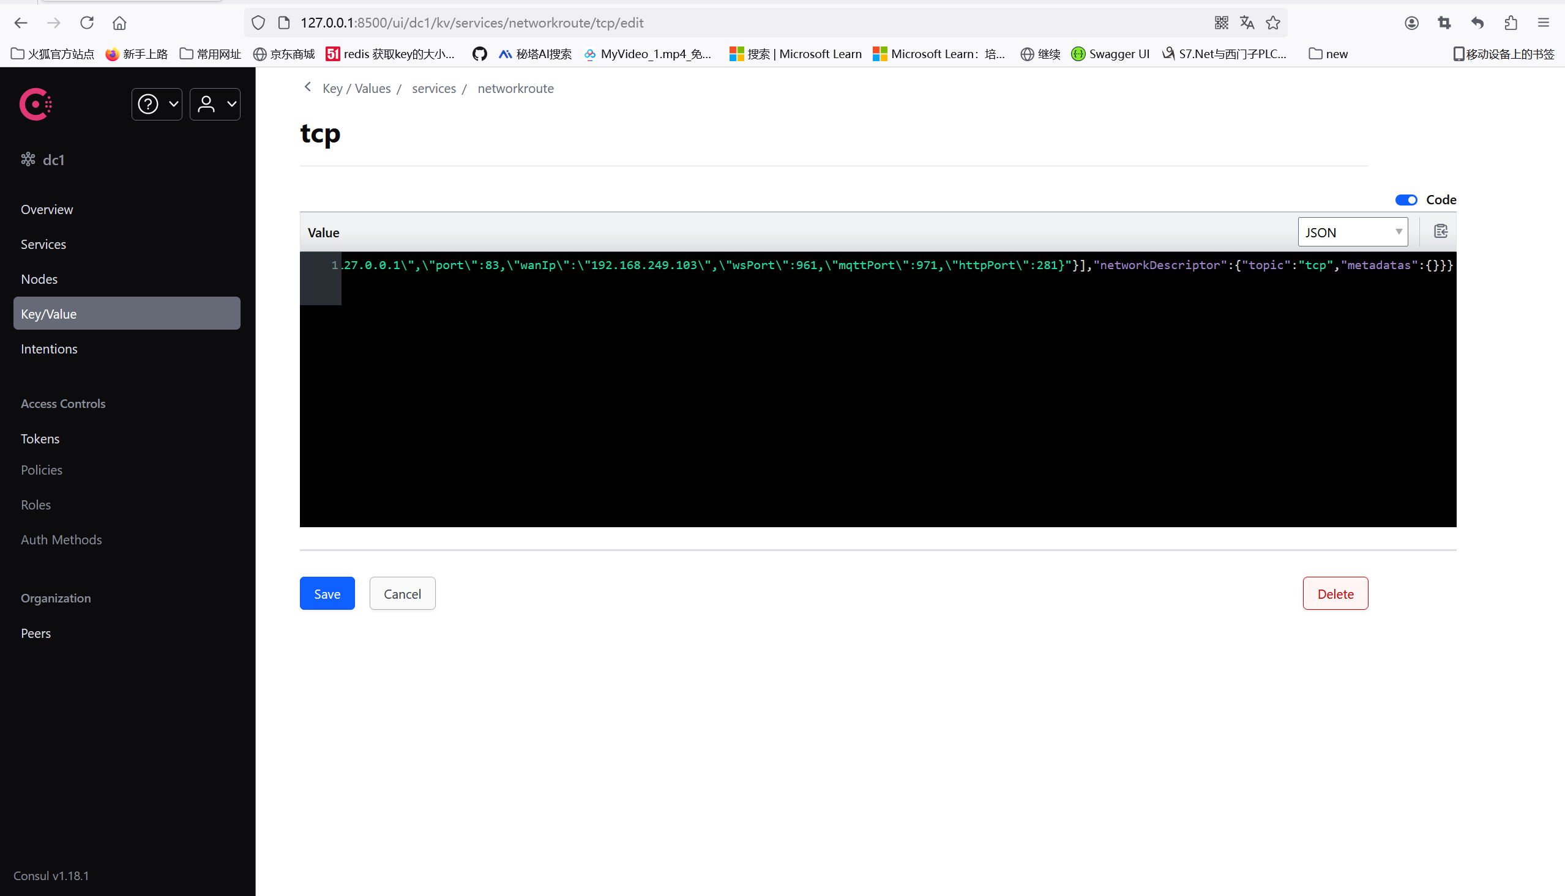Click the browser refresh icon
This screenshot has height=896, width=1565.
coord(88,23)
